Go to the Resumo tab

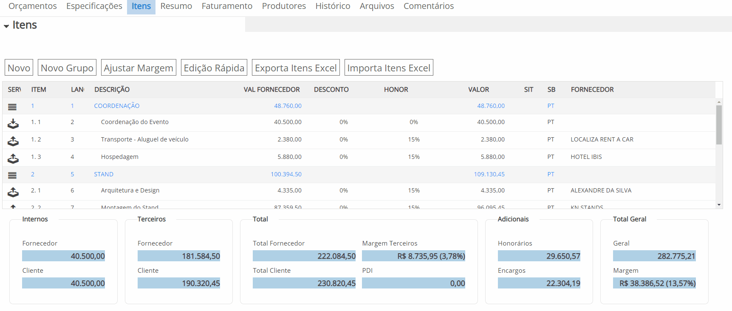[176, 6]
